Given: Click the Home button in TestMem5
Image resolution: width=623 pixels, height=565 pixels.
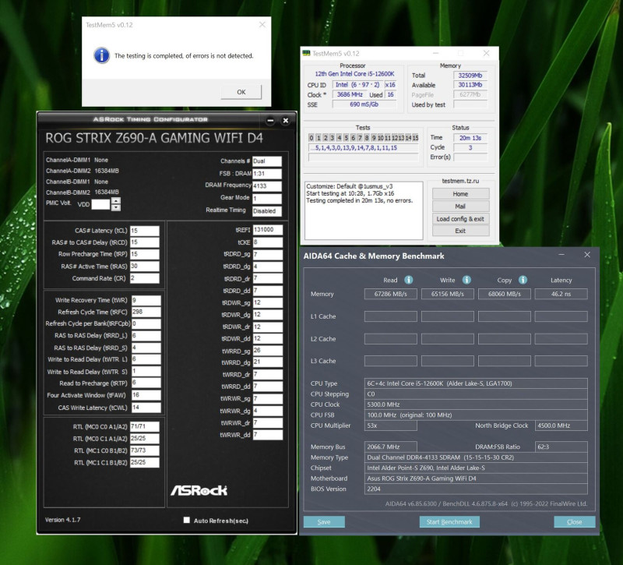Looking at the screenshot, I should click(460, 193).
